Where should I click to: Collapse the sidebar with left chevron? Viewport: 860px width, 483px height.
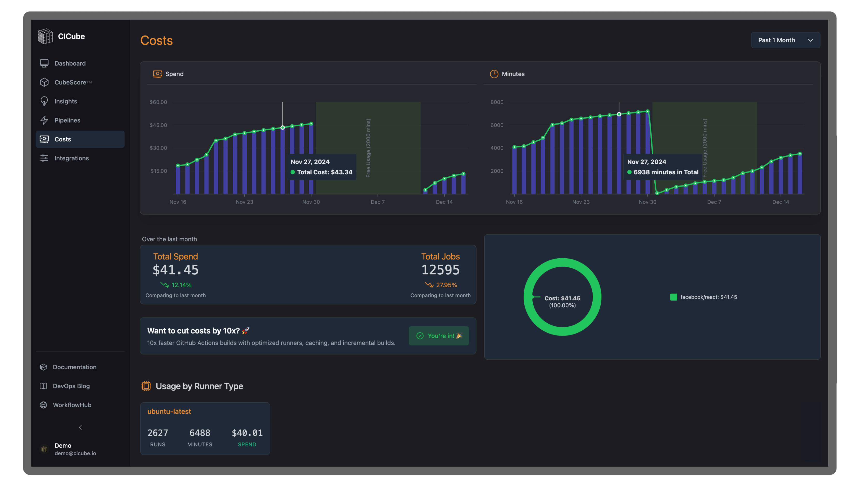[x=80, y=427]
